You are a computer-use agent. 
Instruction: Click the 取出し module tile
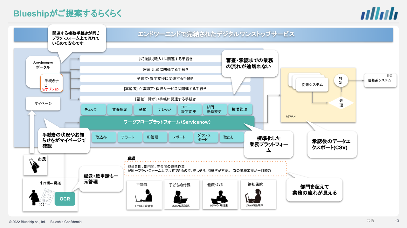click(231, 137)
